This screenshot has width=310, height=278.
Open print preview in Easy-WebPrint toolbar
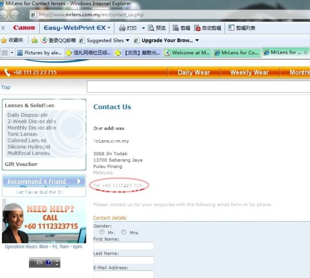pos(151,28)
